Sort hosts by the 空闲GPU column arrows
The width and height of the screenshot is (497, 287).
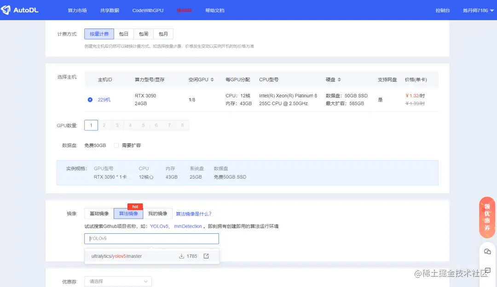[211, 79]
